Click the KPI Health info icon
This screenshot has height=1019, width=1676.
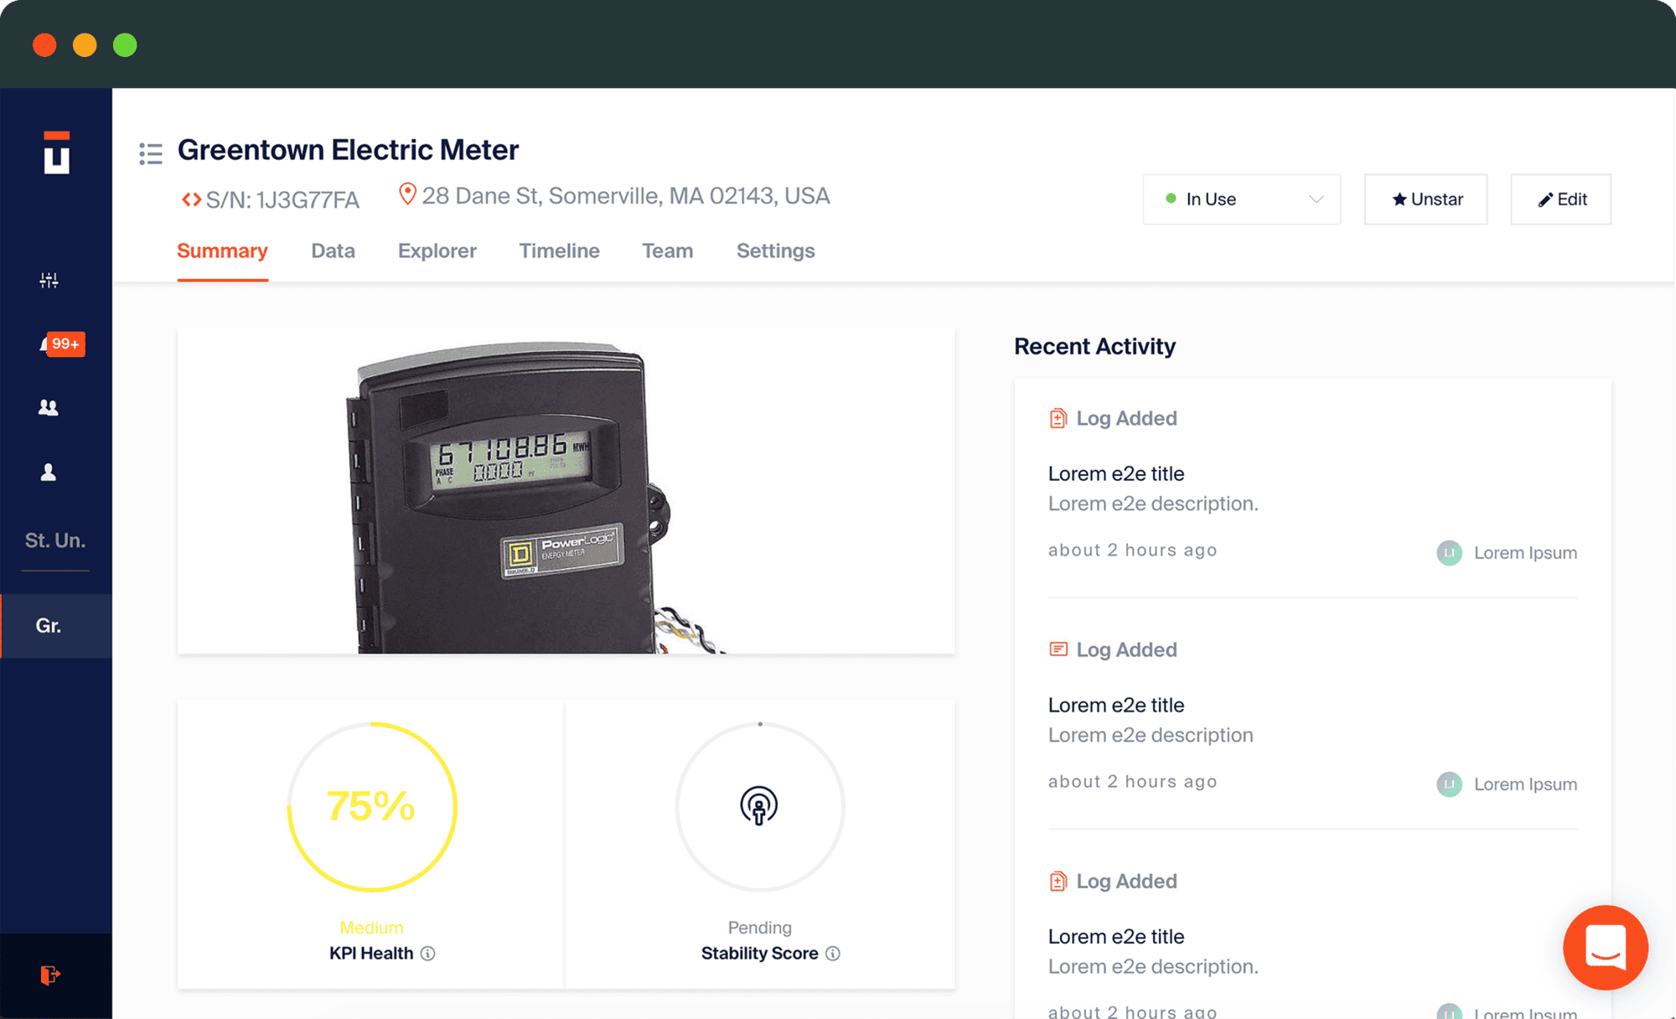point(427,954)
